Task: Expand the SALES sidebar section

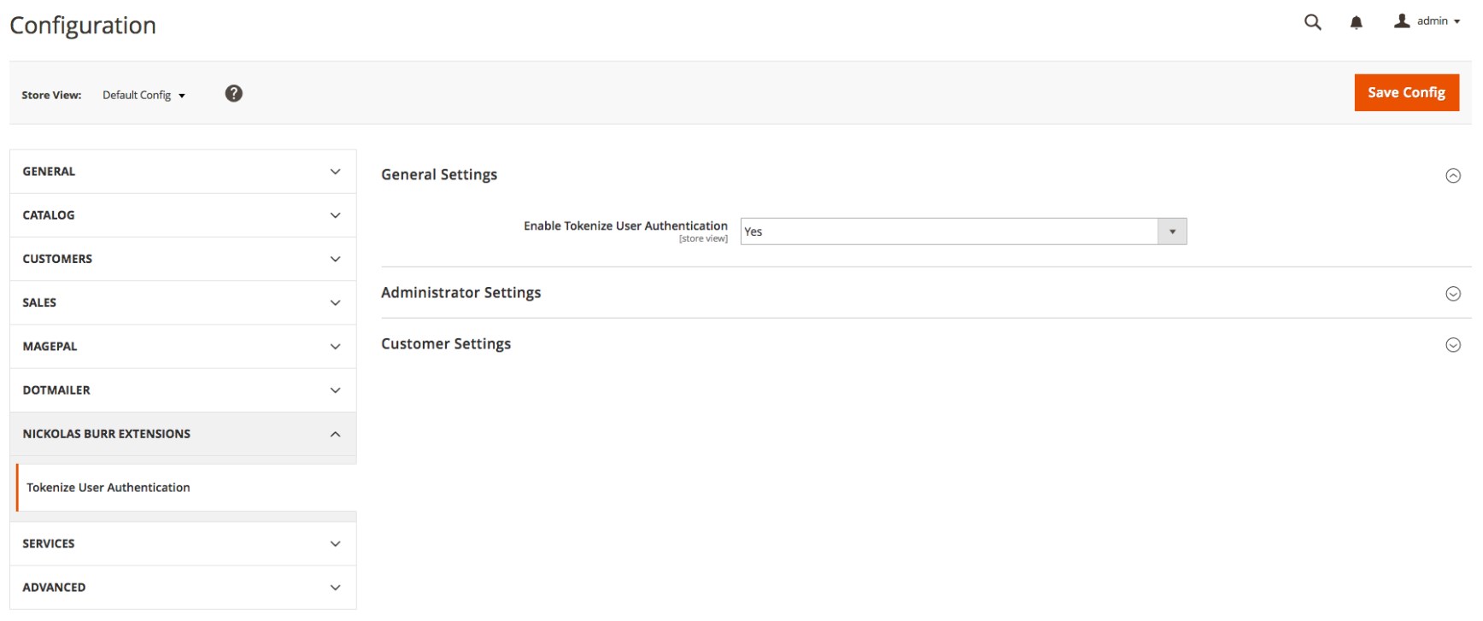Action: (x=183, y=302)
